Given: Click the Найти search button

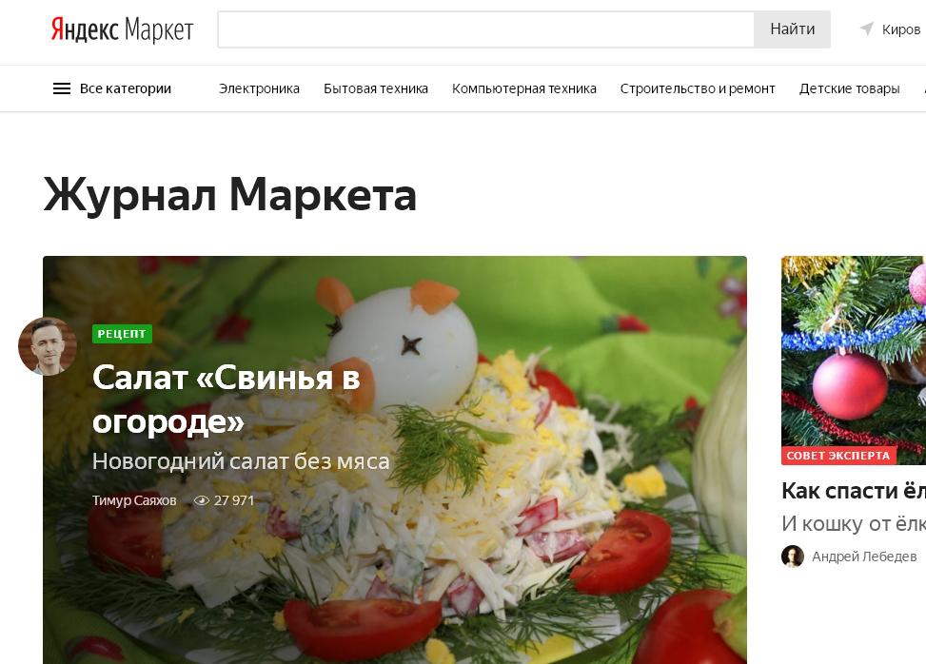Looking at the screenshot, I should (x=792, y=29).
